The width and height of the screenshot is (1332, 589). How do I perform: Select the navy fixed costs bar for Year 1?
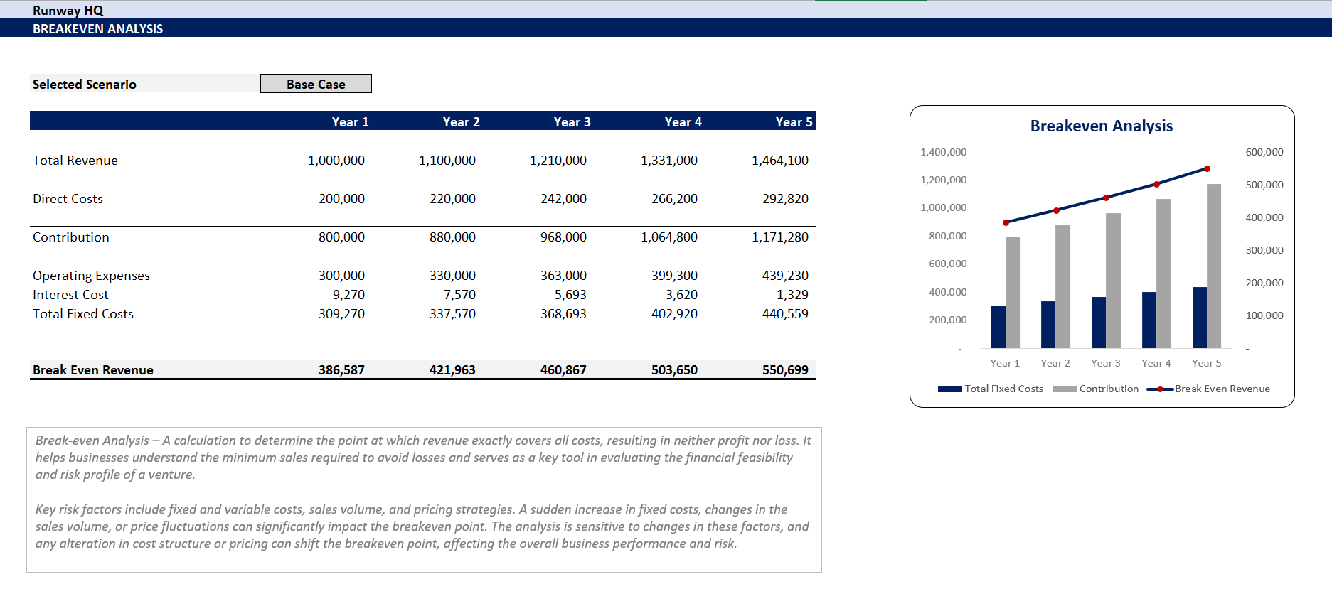[x=998, y=327]
